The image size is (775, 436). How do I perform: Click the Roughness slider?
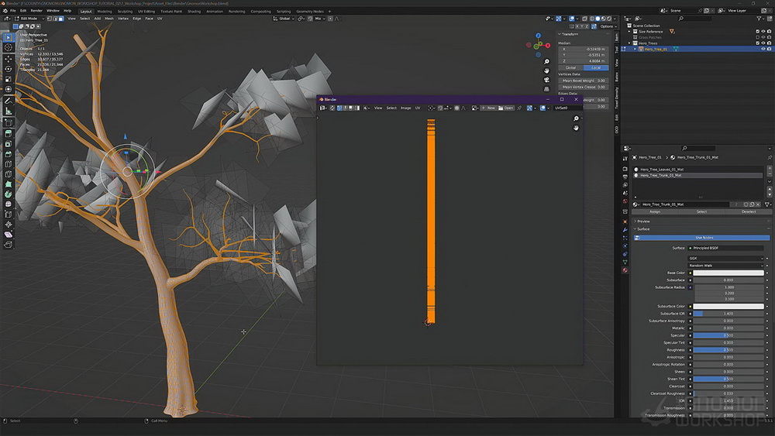tap(728, 349)
